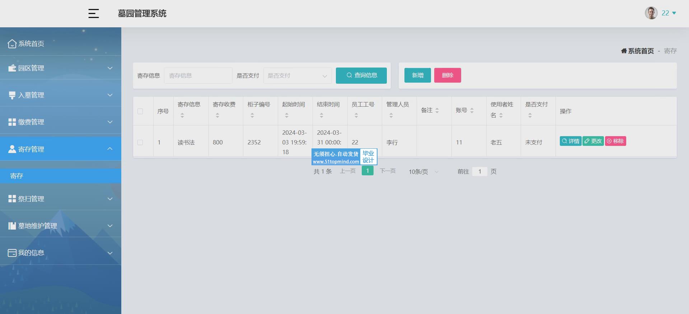The height and width of the screenshot is (314, 689).
Task: Click the 查询信息 search button
Action: pyautogui.click(x=361, y=76)
